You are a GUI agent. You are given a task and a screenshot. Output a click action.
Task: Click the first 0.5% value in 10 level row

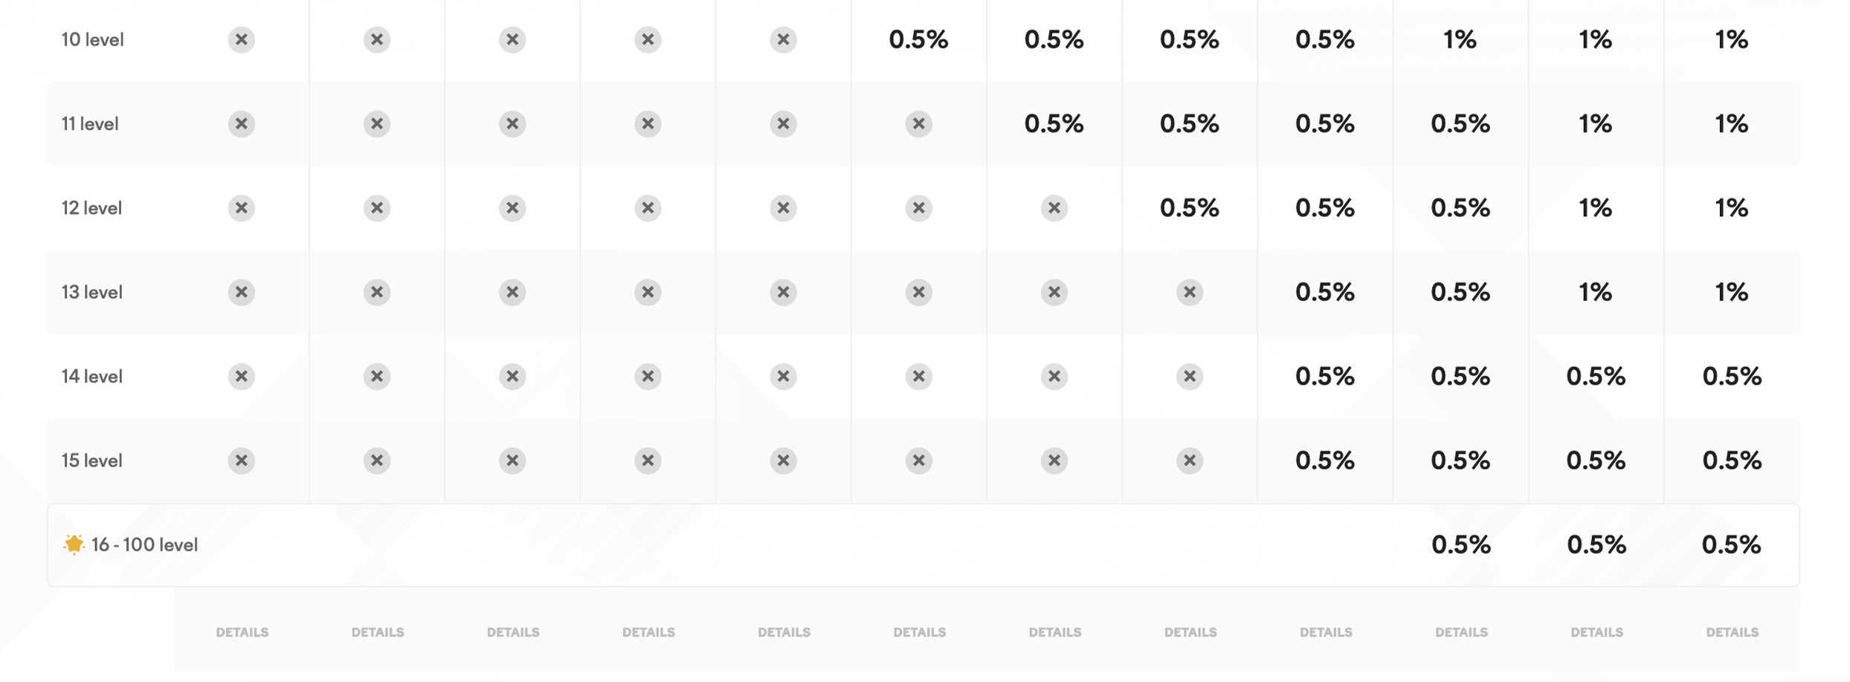point(918,39)
